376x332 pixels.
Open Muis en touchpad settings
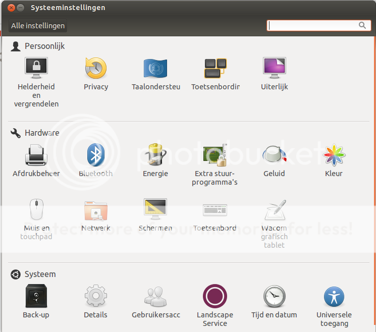(x=36, y=210)
